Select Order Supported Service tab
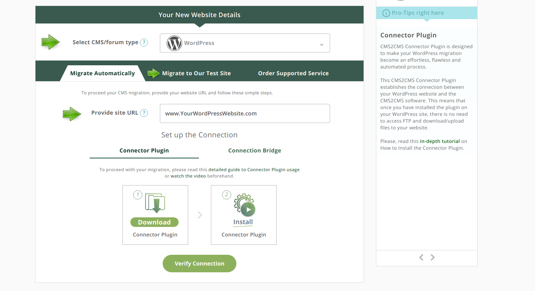Image resolution: width=535 pixels, height=291 pixels. coord(293,73)
